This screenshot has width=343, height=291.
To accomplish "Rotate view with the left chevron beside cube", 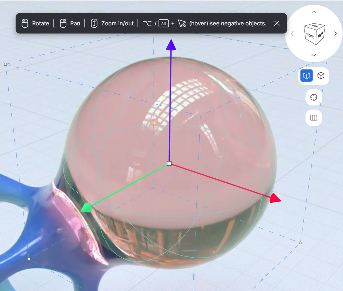I will (x=292, y=33).
